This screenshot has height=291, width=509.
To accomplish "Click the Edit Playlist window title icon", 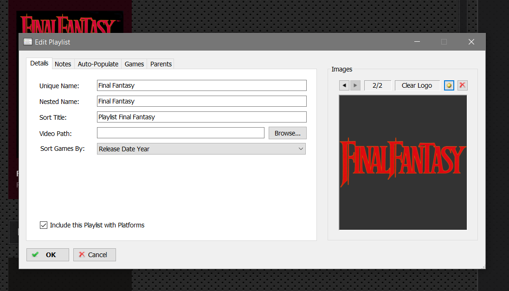I will coord(28,42).
